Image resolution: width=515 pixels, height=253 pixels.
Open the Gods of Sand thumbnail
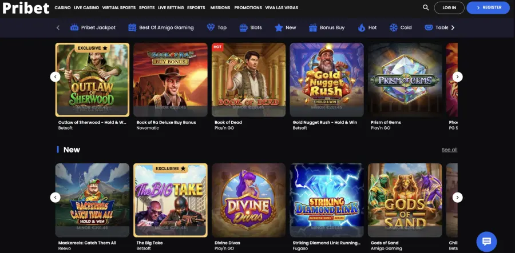(405, 200)
